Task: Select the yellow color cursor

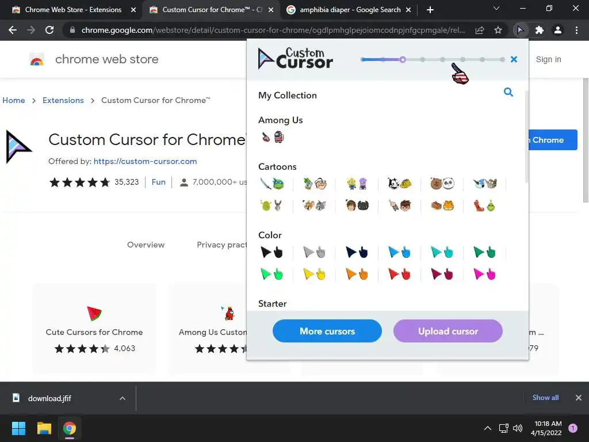Action: tap(315, 274)
